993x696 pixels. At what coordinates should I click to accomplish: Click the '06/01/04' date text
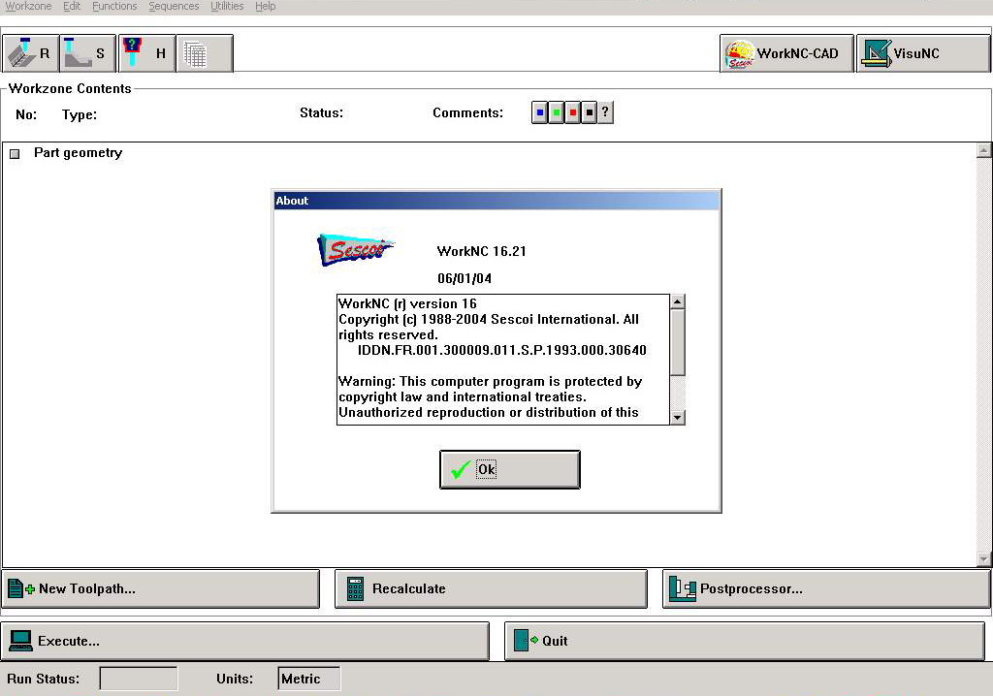click(x=464, y=278)
